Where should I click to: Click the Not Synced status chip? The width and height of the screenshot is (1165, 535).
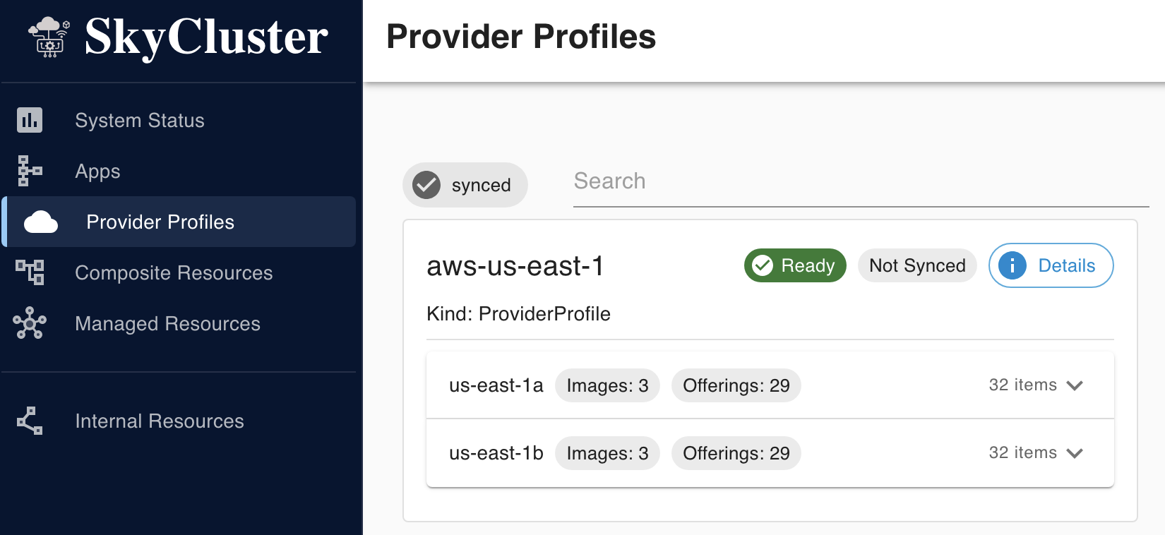click(916, 265)
